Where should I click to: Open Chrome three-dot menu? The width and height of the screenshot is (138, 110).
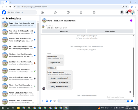click(x=136, y=7)
